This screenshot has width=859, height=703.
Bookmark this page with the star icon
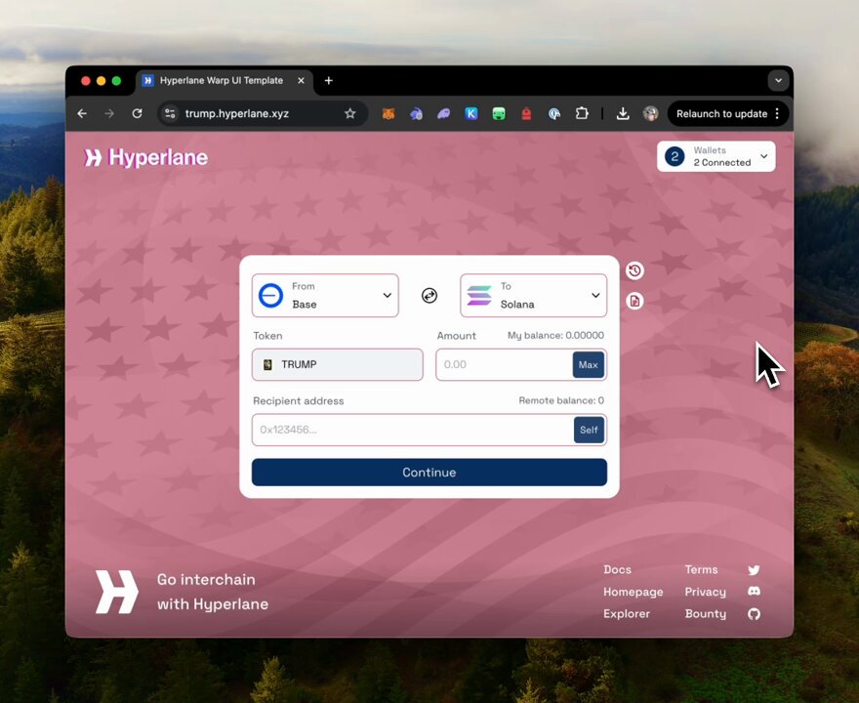pyautogui.click(x=350, y=113)
